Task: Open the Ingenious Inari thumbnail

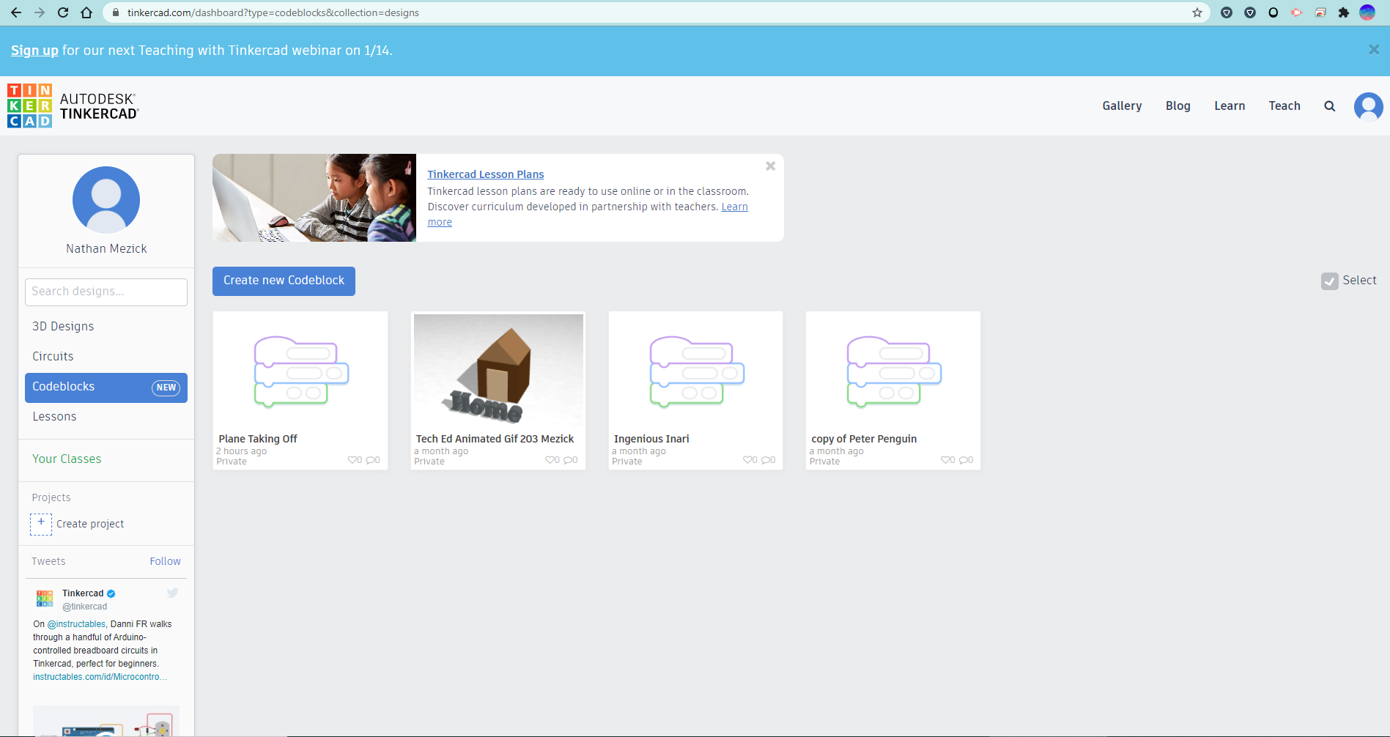Action: [696, 371]
